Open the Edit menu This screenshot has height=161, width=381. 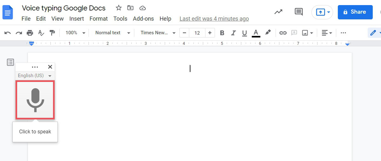[41, 19]
